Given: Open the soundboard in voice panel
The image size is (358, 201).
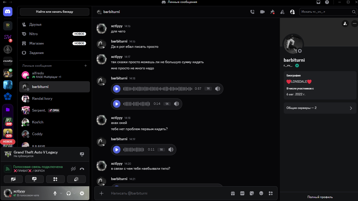Looking at the screenshot, I should coord(76,179).
